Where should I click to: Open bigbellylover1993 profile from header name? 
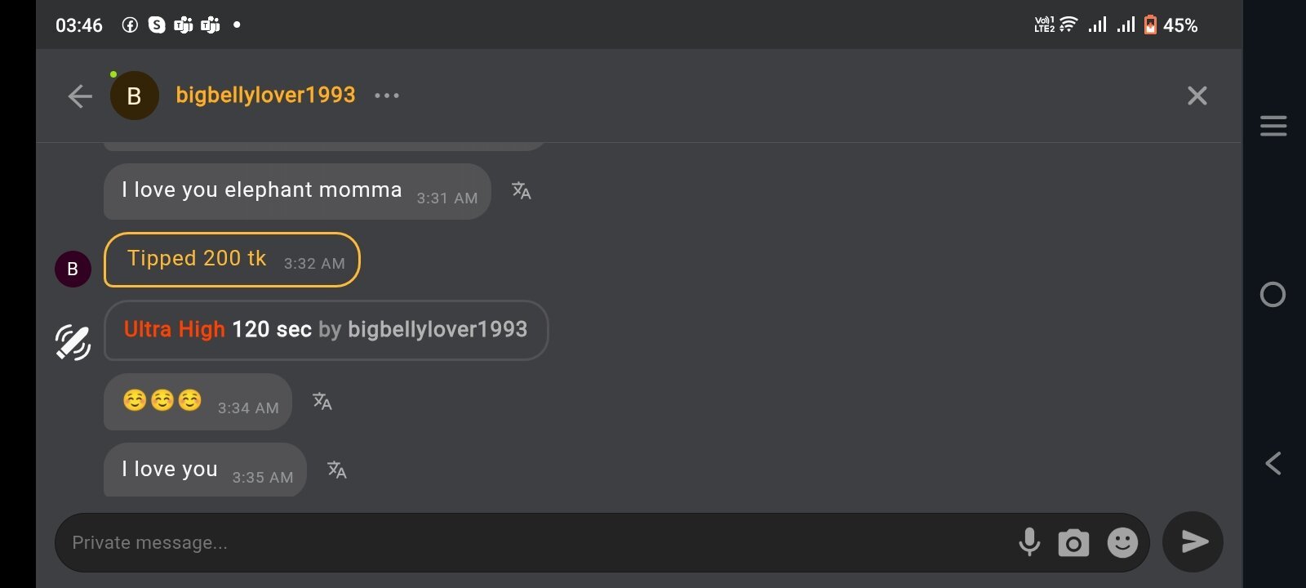click(x=265, y=96)
